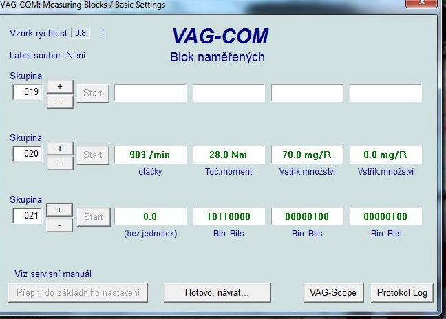This screenshot has width=446, height=319.
Task: Close the VAG-COM Measuring Blocks window
Action: tap(421, 3)
